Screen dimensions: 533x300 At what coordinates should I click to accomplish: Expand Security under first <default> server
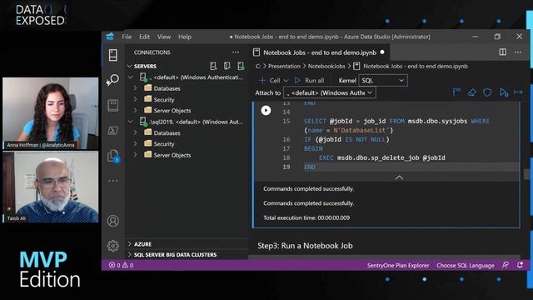click(136, 99)
